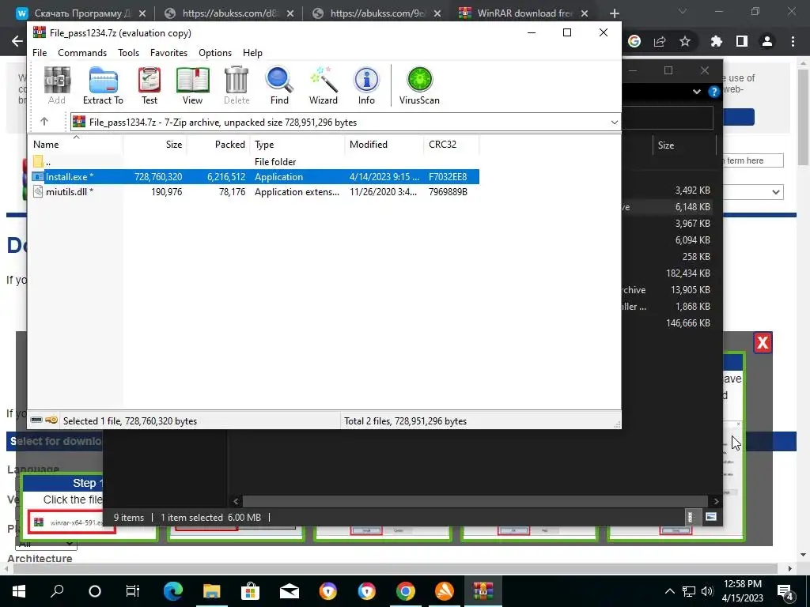Sort by Packed column header
Image resolution: width=810 pixels, height=607 pixels.
tap(218, 145)
